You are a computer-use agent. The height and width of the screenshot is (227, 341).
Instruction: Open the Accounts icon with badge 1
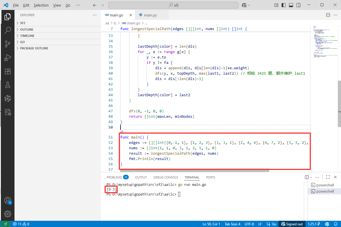click(8, 201)
